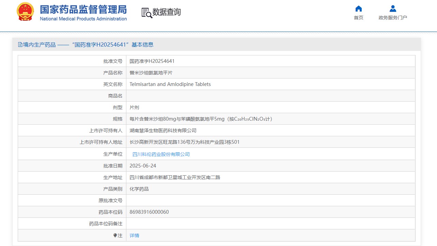Viewport: 437px width, 246px height.
Task: Click the home house icon
Action: point(358,8)
